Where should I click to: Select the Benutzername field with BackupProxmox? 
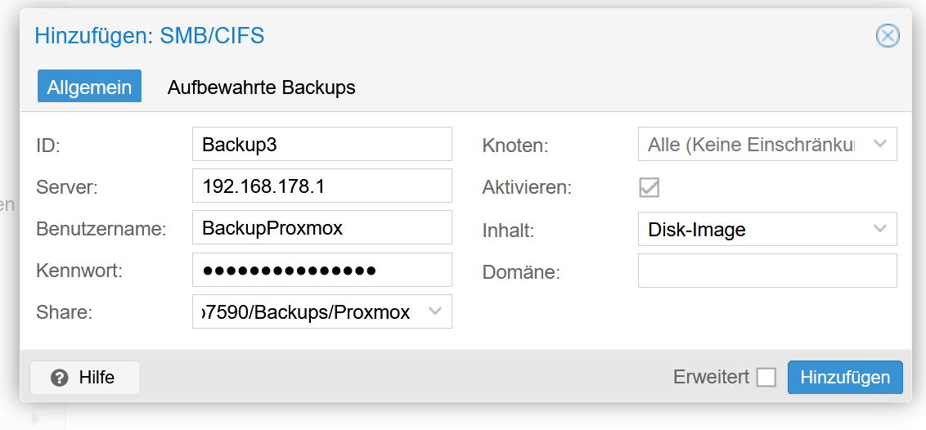click(321, 228)
